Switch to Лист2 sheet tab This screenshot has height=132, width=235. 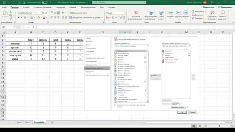[x=28, y=122]
